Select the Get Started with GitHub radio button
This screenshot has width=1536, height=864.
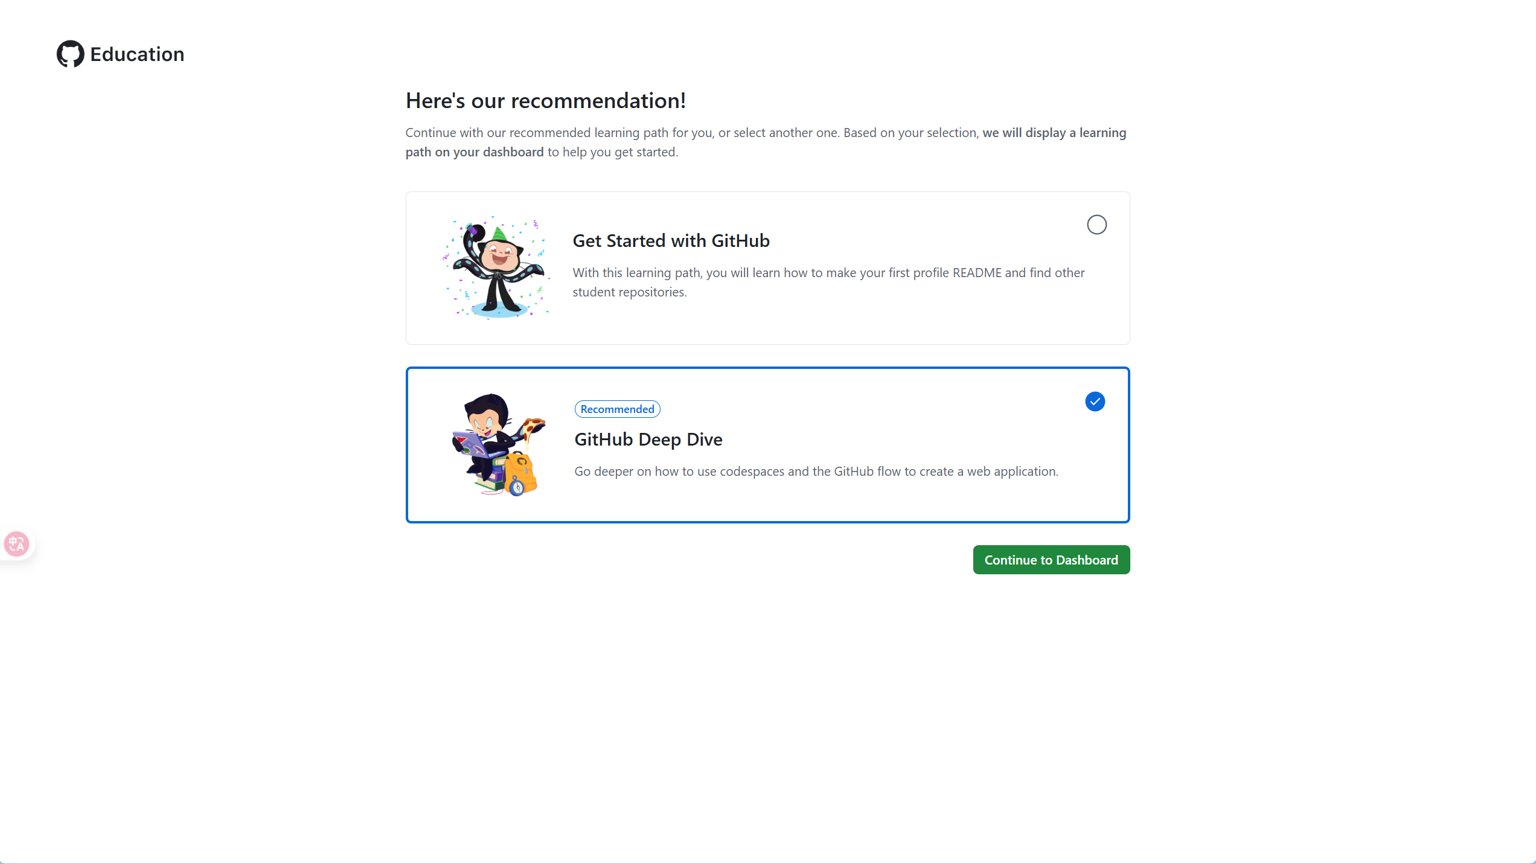(1096, 225)
